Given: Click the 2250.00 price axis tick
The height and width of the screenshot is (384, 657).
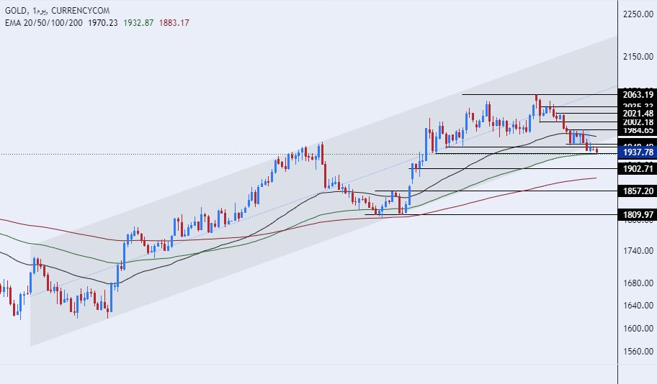Looking at the screenshot, I should click(639, 14).
